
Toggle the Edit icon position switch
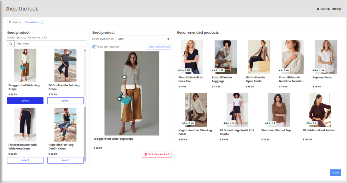95,47
